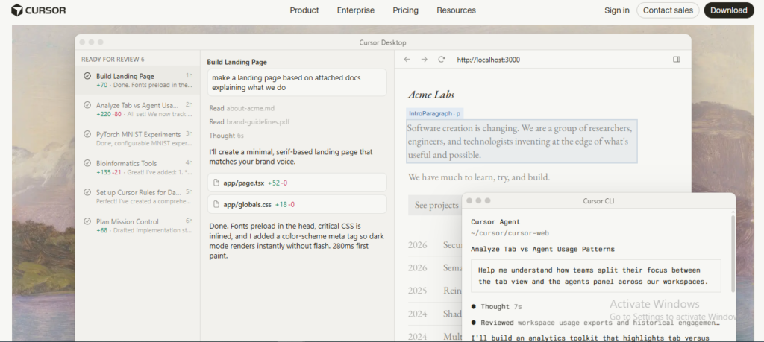Click check icon beside PyTorch MNIST Experiments

point(87,134)
